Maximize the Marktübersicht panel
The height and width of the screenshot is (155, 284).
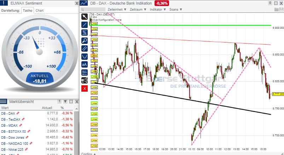click(71, 102)
